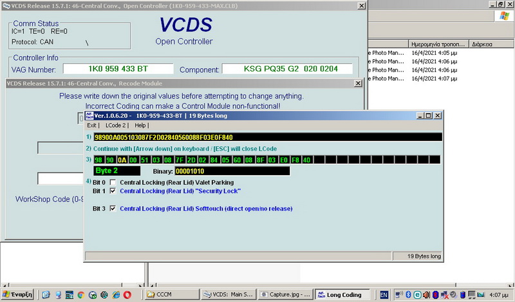Select byte 3 cell with value 00
Viewport: 515px width, 302px height.
click(x=133, y=160)
